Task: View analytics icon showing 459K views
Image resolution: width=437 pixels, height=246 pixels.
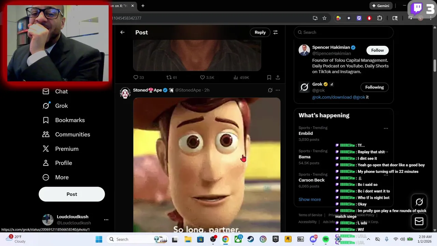Action: pos(236,78)
